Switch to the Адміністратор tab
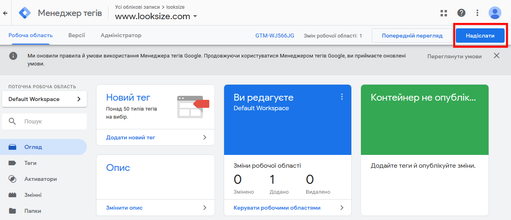The width and height of the screenshot is (511, 220). [x=121, y=35]
